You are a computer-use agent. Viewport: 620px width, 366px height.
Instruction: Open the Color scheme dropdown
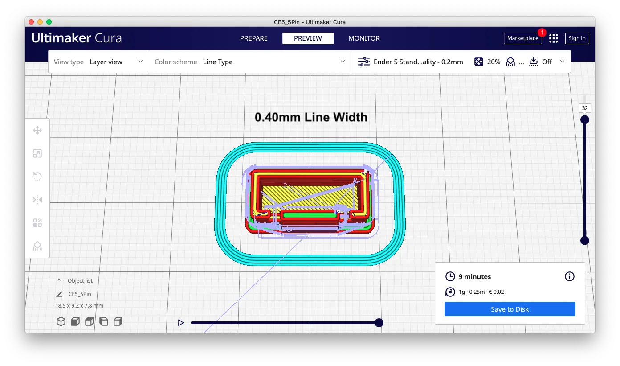tap(250, 62)
